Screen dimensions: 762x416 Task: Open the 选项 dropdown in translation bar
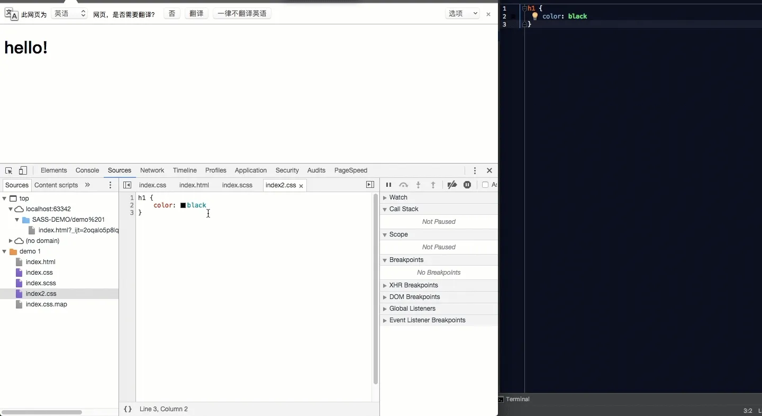click(462, 13)
